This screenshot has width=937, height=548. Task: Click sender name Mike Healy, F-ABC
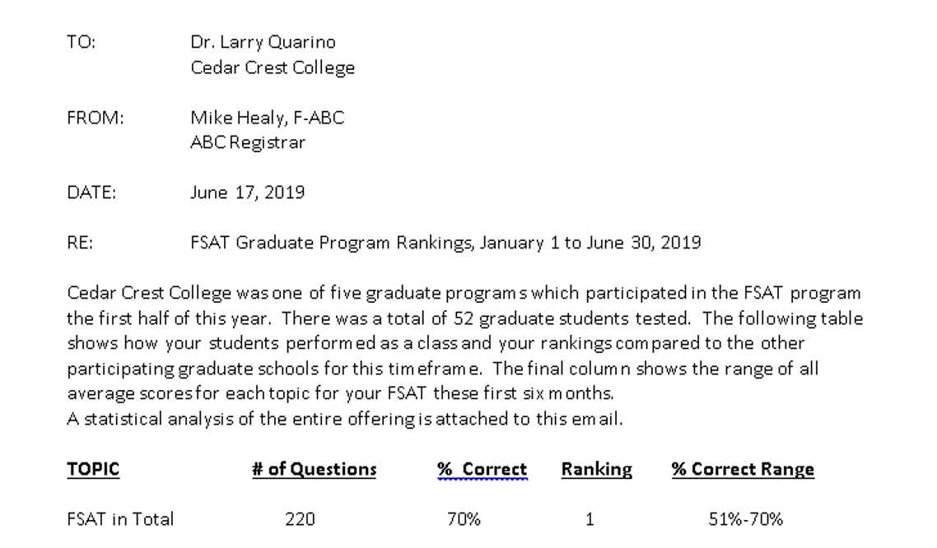tap(268, 118)
